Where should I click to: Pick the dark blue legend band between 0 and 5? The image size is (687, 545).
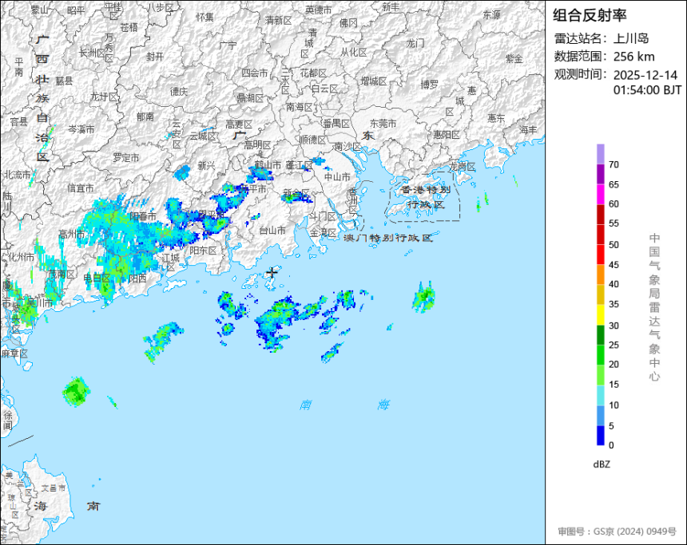[600, 436]
